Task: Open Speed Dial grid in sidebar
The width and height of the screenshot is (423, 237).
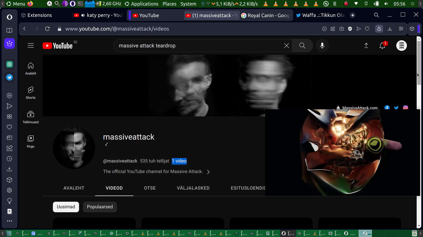Action: [x=10, y=117]
